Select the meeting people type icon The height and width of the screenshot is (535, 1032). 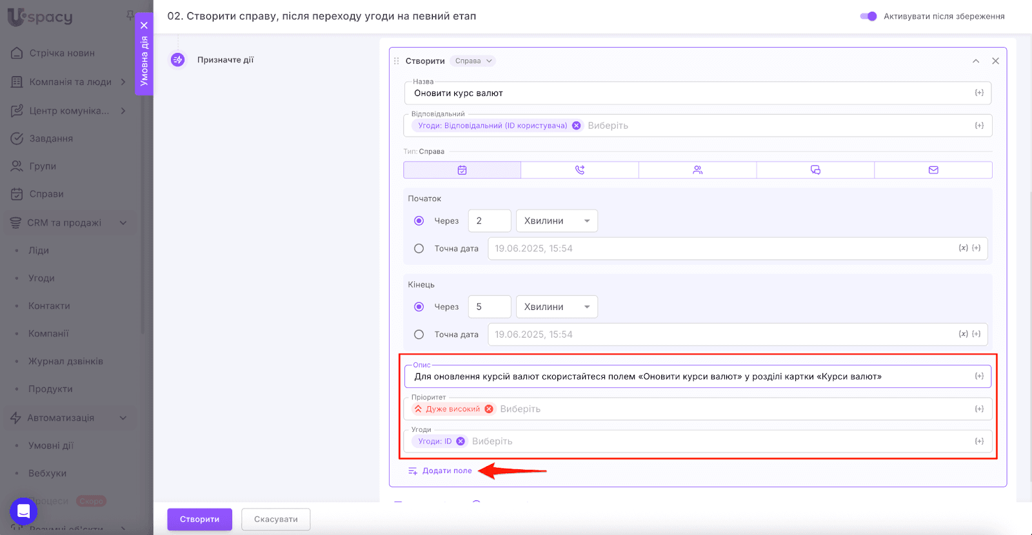[x=697, y=170]
